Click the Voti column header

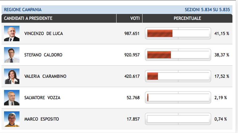(x=135, y=18)
